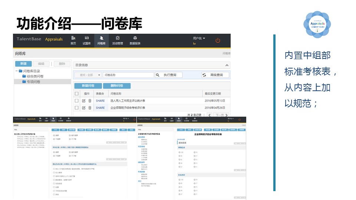Click 执行查询 search button
This screenshot has height=200, width=356.
pos(169,75)
